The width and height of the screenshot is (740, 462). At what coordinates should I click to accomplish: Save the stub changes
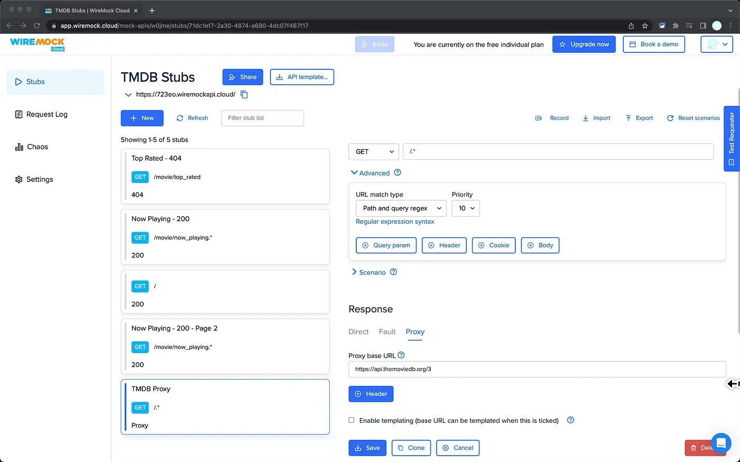point(367,448)
